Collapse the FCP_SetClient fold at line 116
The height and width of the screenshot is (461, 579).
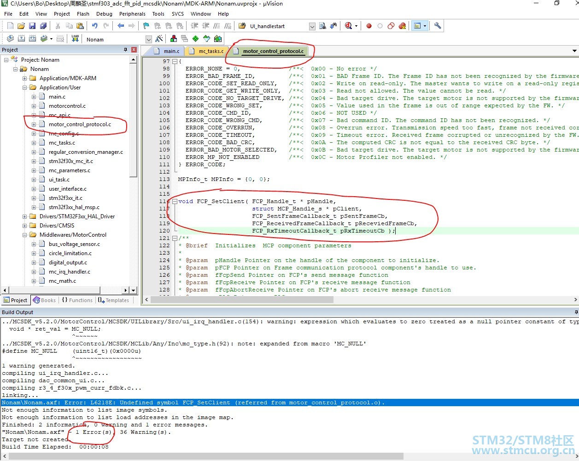click(x=175, y=201)
